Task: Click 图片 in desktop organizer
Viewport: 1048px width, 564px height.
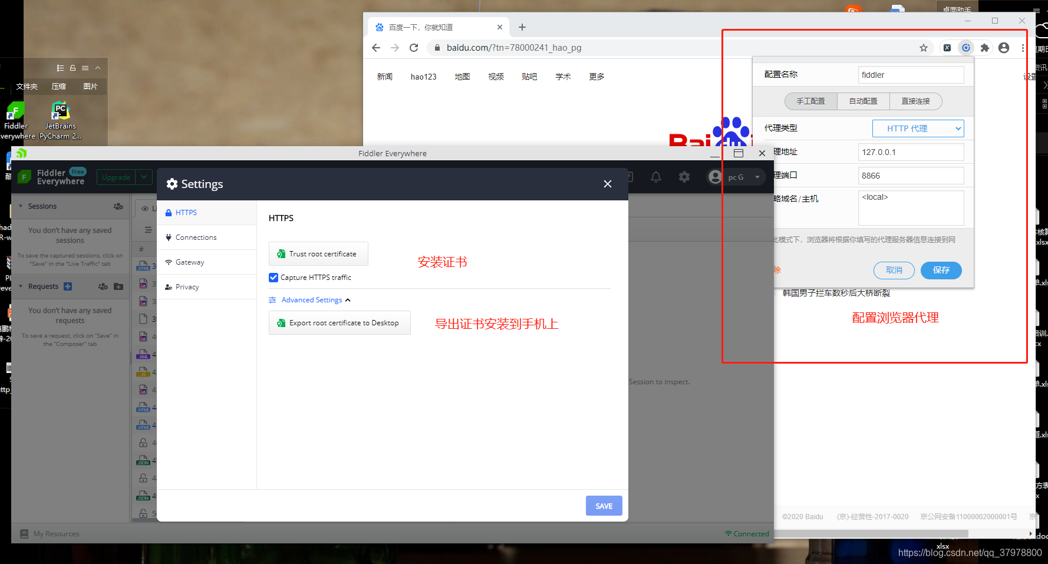Action: (x=91, y=87)
